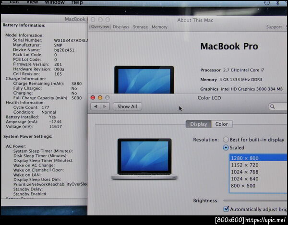Click Full Charge Capacity value 5000
Viewport: 288px width, 225px height.
pyautogui.click(x=77, y=98)
